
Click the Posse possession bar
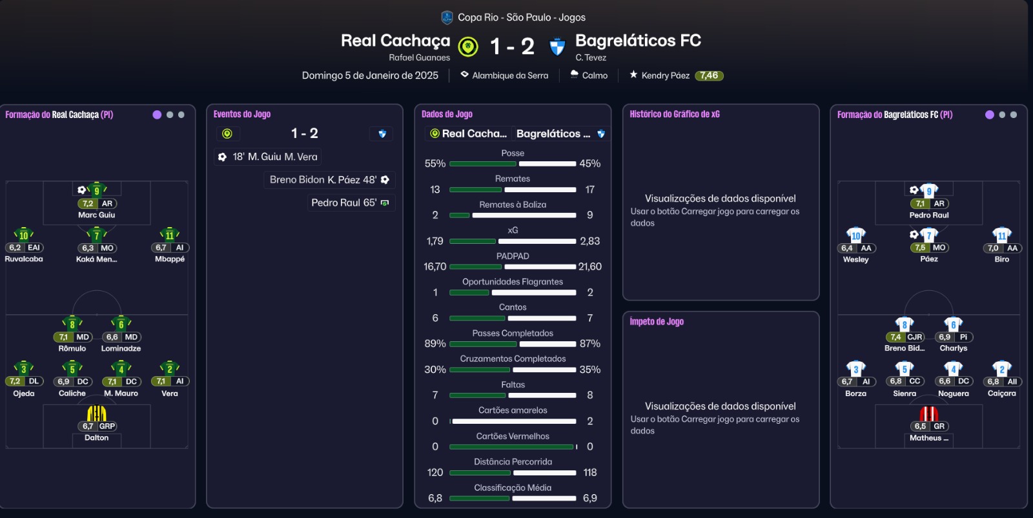513,164
